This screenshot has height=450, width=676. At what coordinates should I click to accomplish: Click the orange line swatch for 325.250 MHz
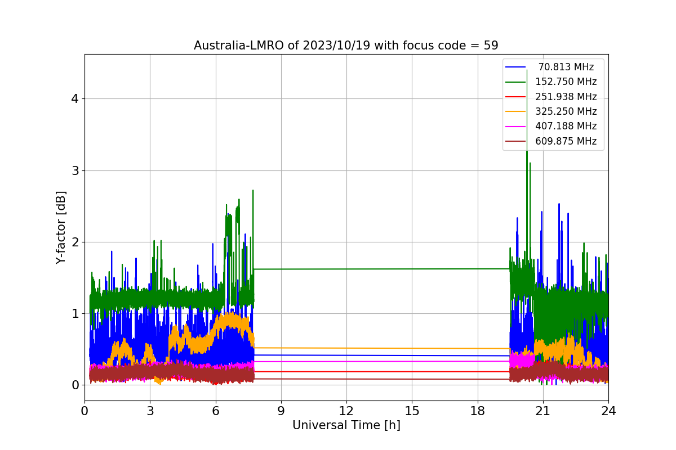515,111
